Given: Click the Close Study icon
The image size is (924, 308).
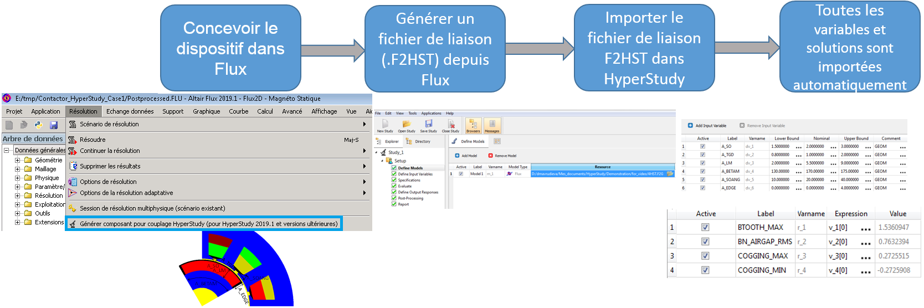Looking at the screenshot, I should (451, 124).
